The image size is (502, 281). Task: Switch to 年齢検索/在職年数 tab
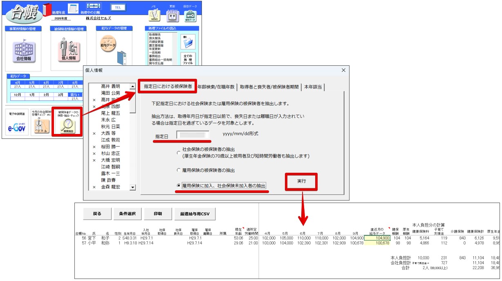pyautogui.click(x=216, y=87)
